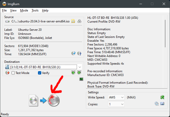This screenshot has height=117, width=170.
Task: Click the running man write speed icon
Action: pyautogui.click(x=162, y=97)
